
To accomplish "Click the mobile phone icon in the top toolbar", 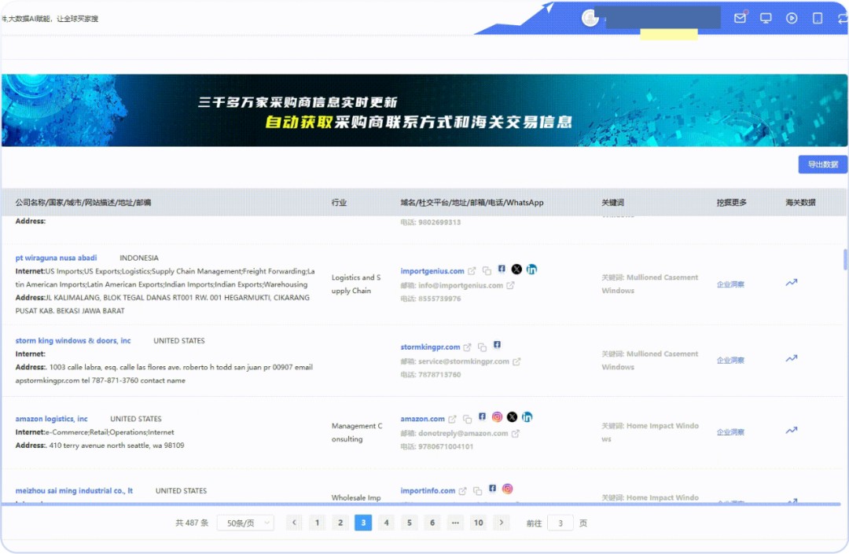I will pos(818,17).
